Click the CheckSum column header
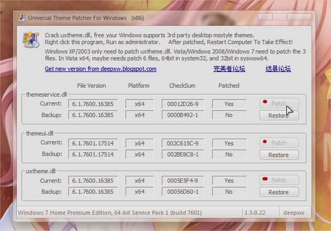Viewport: 331px width, 231px height. click(182, 86)
